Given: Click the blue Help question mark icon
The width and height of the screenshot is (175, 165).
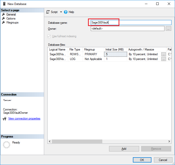Looking at the screenshot, I should coord(66,12).
